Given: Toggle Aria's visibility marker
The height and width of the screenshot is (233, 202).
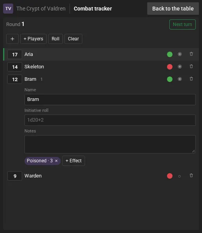Looking at the screenshot, I should 180,54.
